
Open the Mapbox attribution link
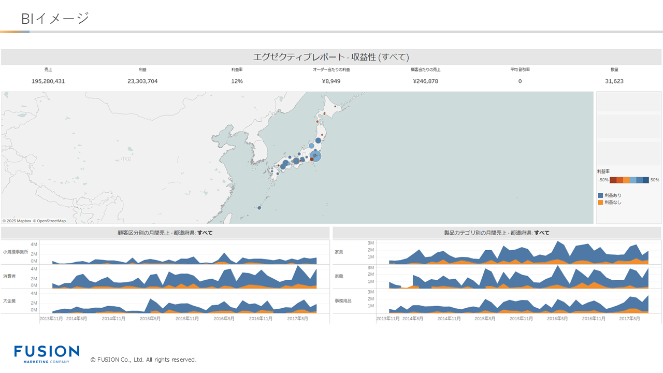(17, 221)
